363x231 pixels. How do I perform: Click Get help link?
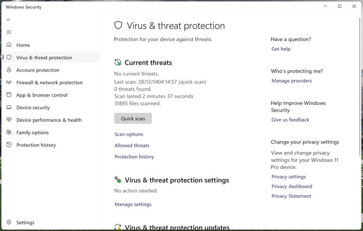coord(281,49)
